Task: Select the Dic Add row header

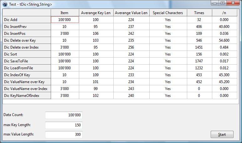Action: 27,20
